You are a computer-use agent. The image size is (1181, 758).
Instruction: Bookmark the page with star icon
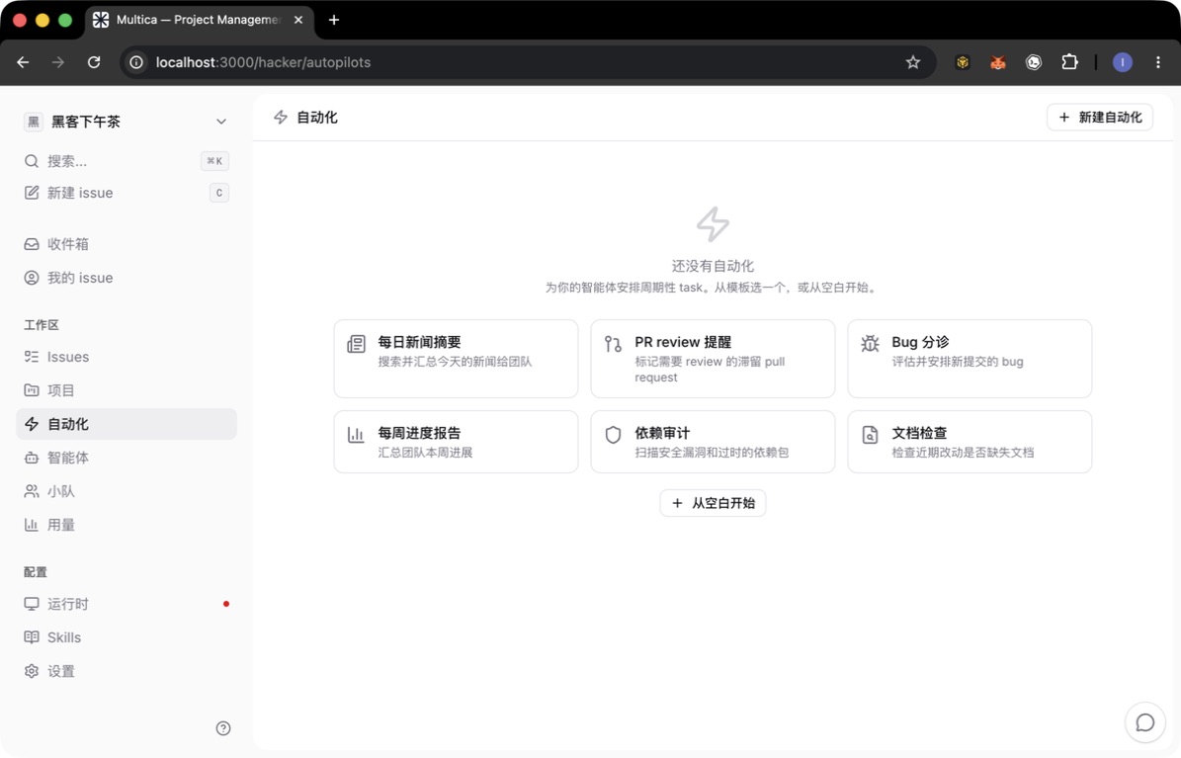[x=913, y=62]
